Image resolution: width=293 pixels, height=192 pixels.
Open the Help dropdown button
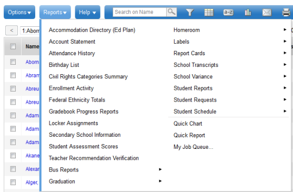pos(87,12)
